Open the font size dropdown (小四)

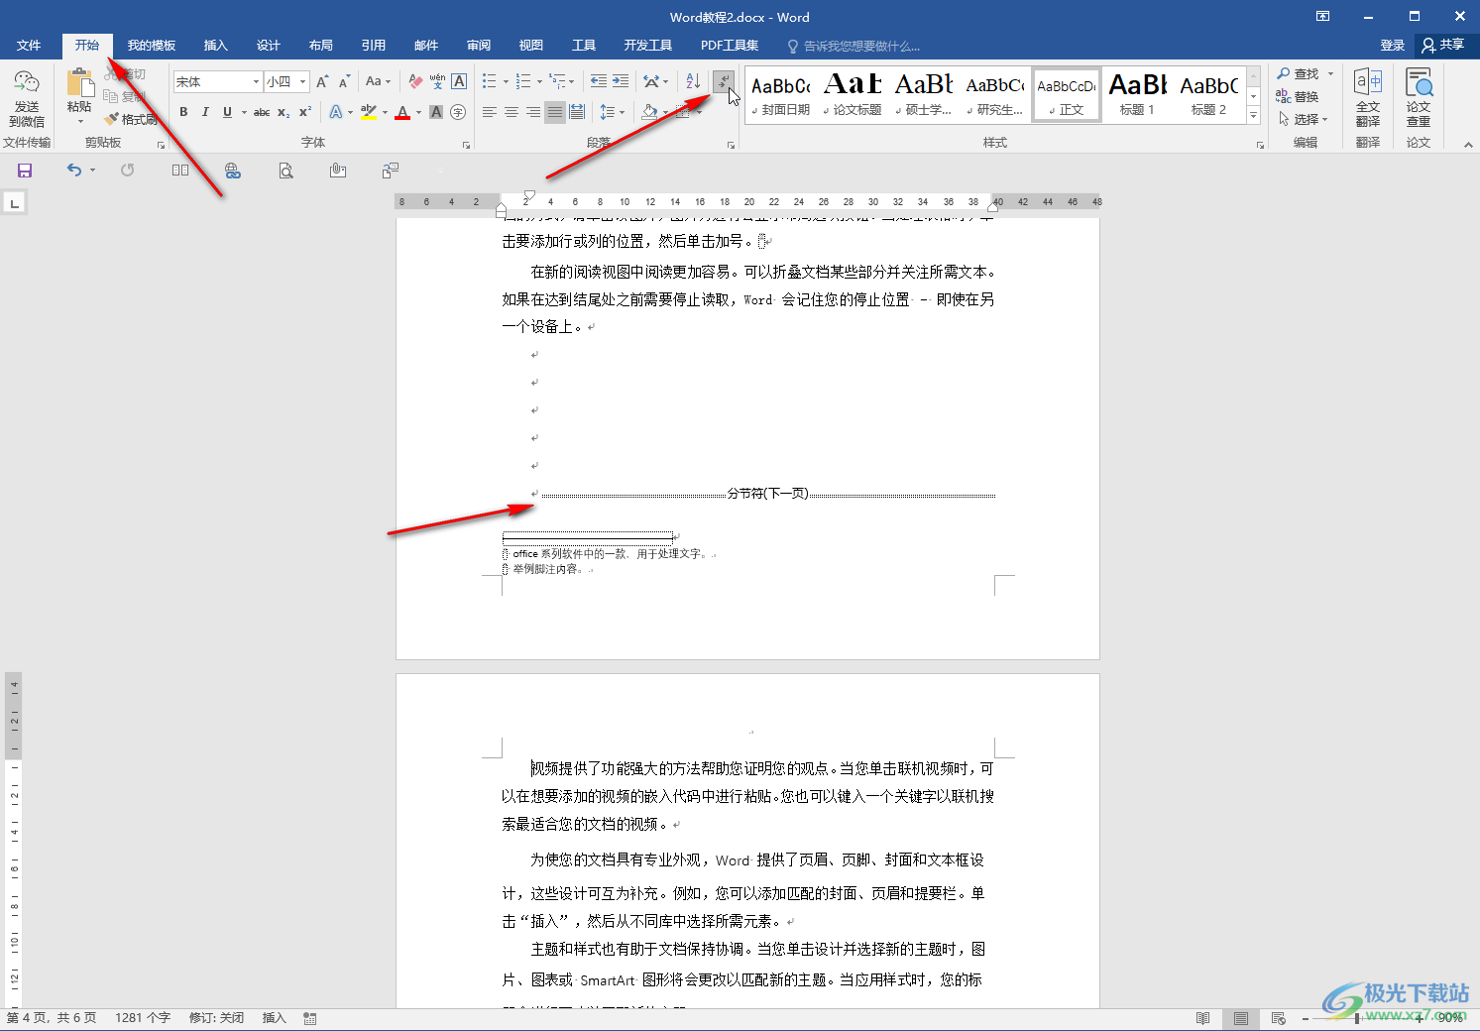(x=302, y=82)
